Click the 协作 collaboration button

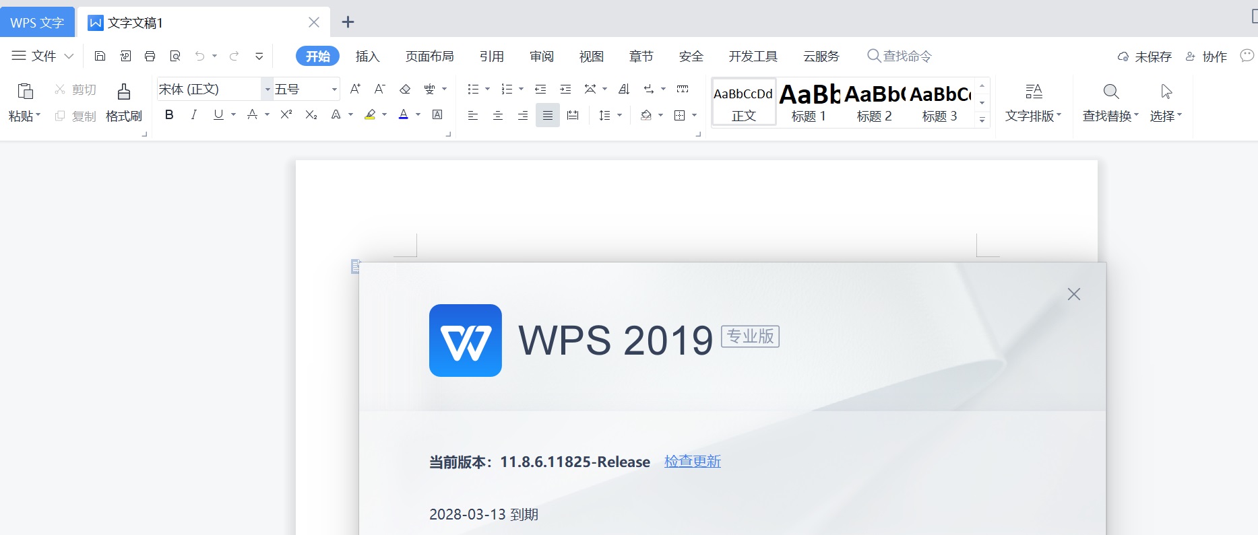point(1206,57)
